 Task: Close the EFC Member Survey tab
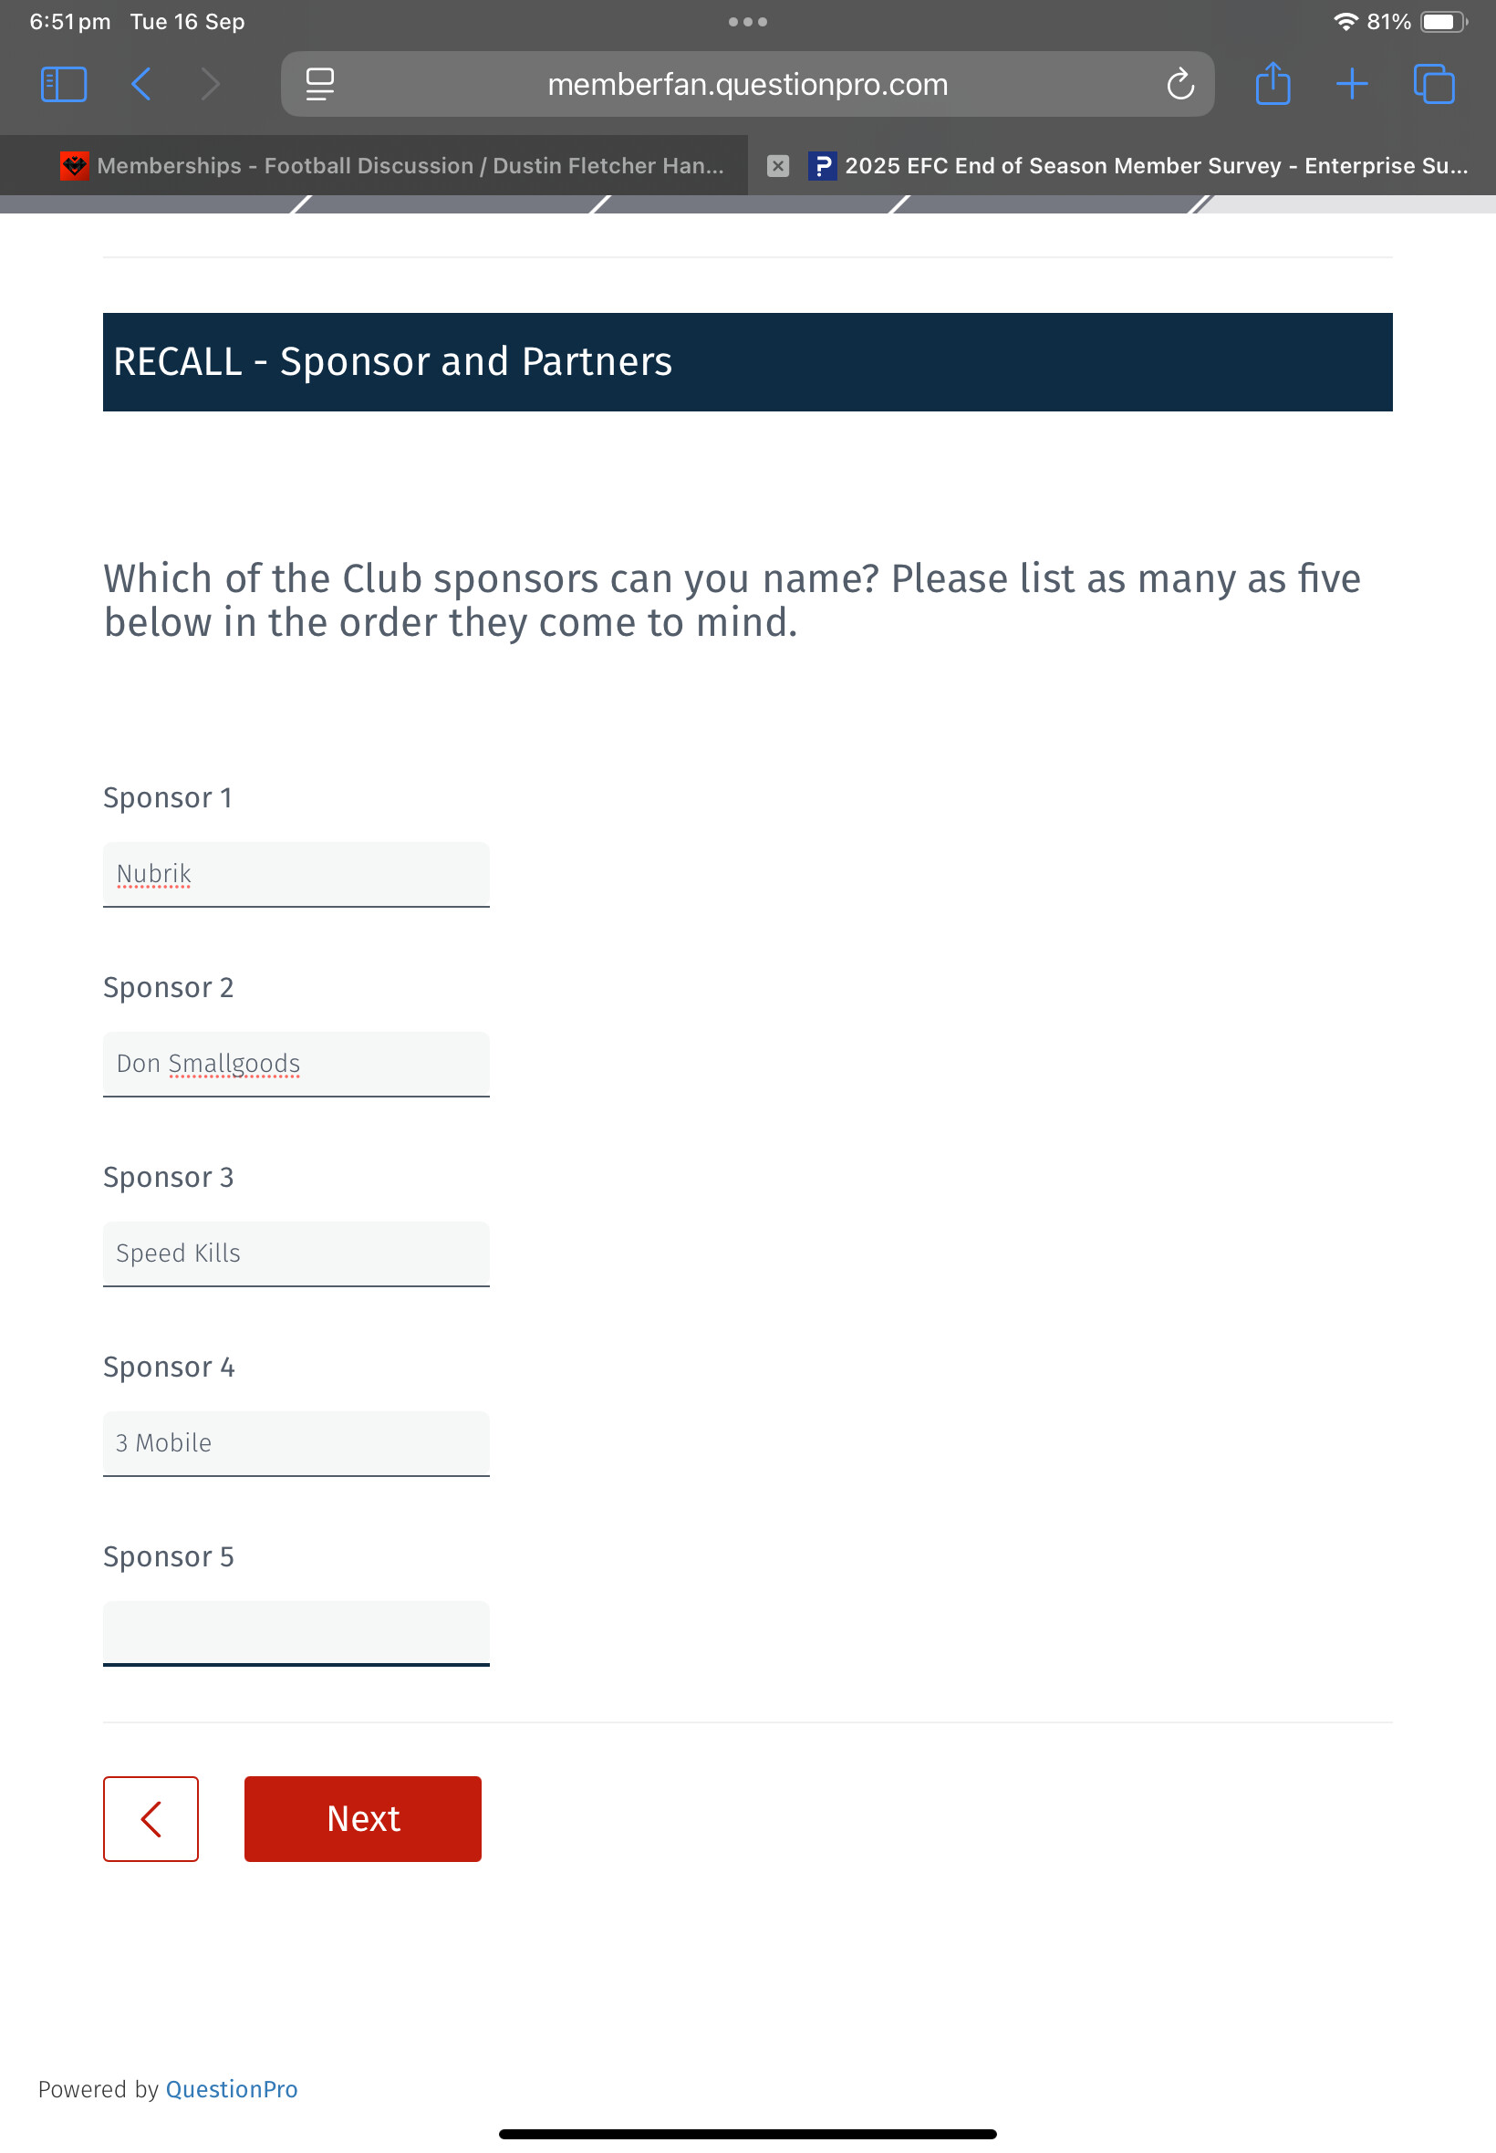pos(777,166)
